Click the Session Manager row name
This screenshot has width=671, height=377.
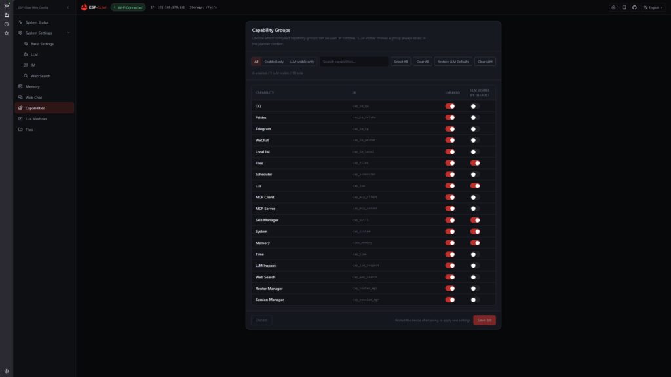click(269, 300)
